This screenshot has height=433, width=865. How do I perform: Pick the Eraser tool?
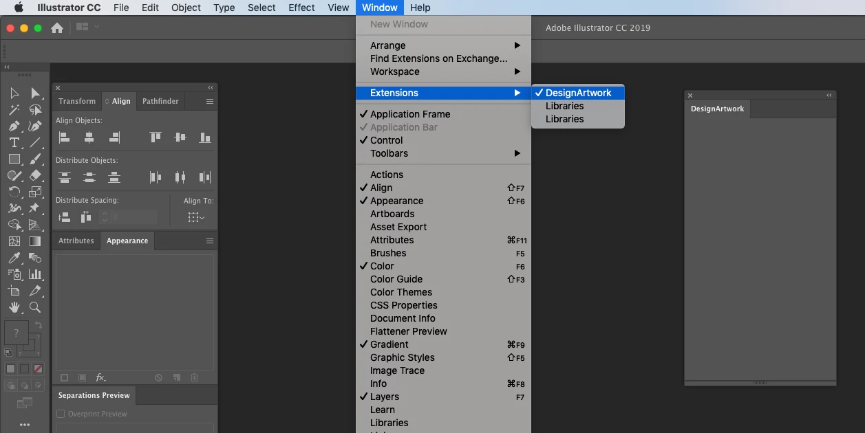pos(36,176)
